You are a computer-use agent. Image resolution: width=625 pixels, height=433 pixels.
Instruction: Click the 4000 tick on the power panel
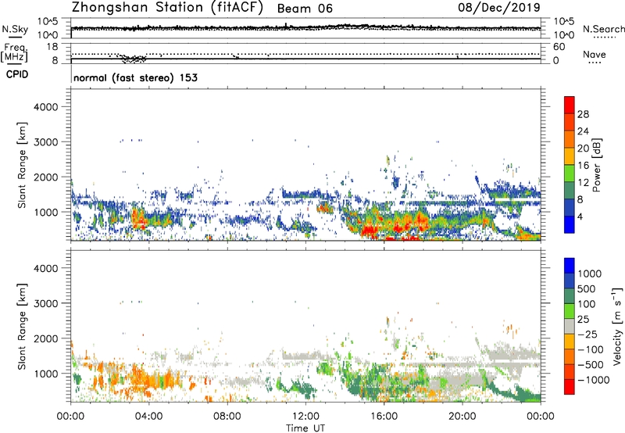click(x=46, y=107)
